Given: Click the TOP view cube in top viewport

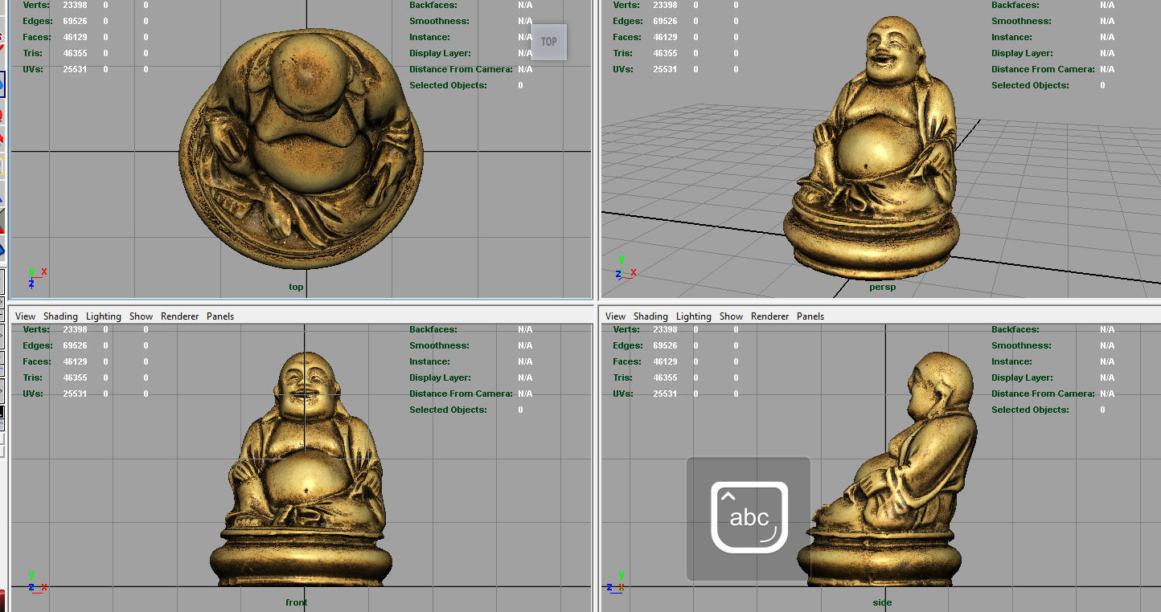Looking at the screenshot, I should [549, 42].
